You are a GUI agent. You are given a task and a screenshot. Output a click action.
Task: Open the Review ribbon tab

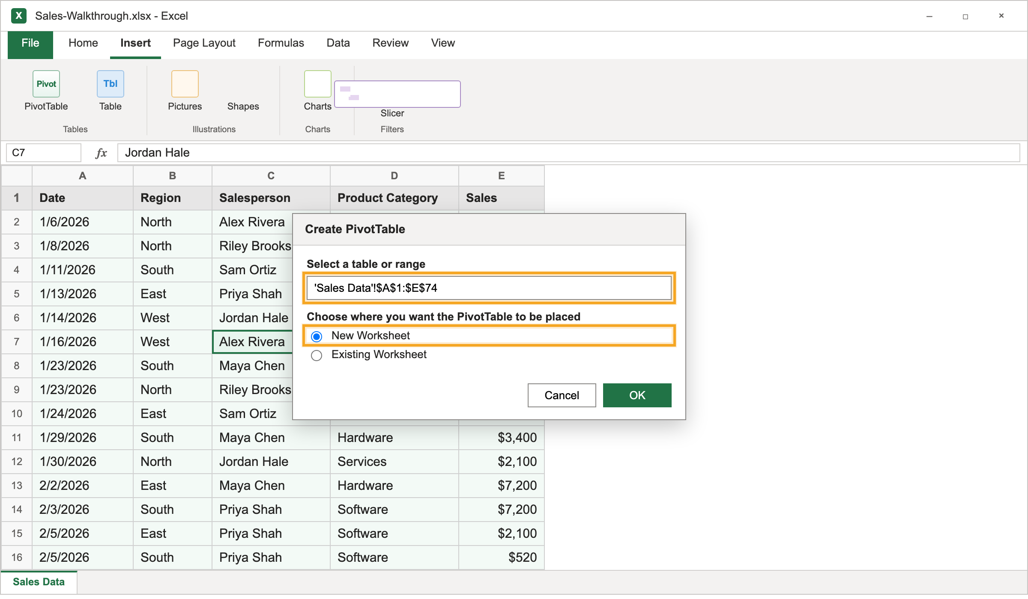(x=391, y=43)
